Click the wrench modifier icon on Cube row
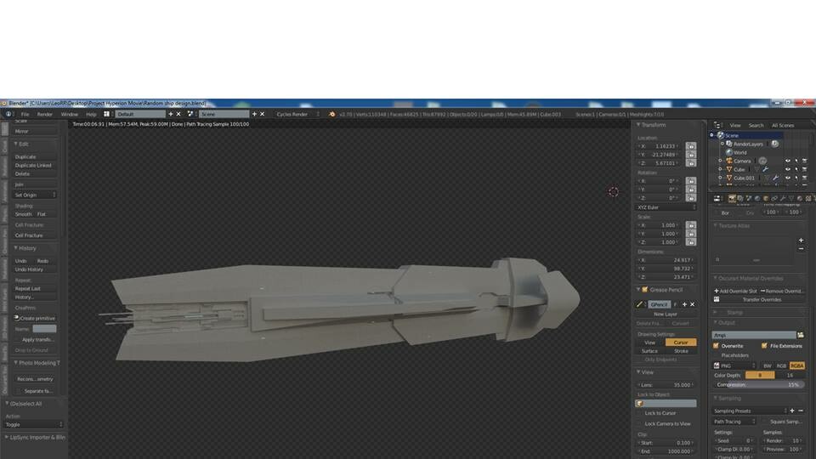 coord(766,169)
